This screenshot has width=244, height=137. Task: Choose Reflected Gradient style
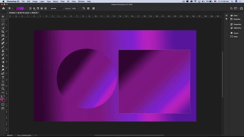click(42, 8)
